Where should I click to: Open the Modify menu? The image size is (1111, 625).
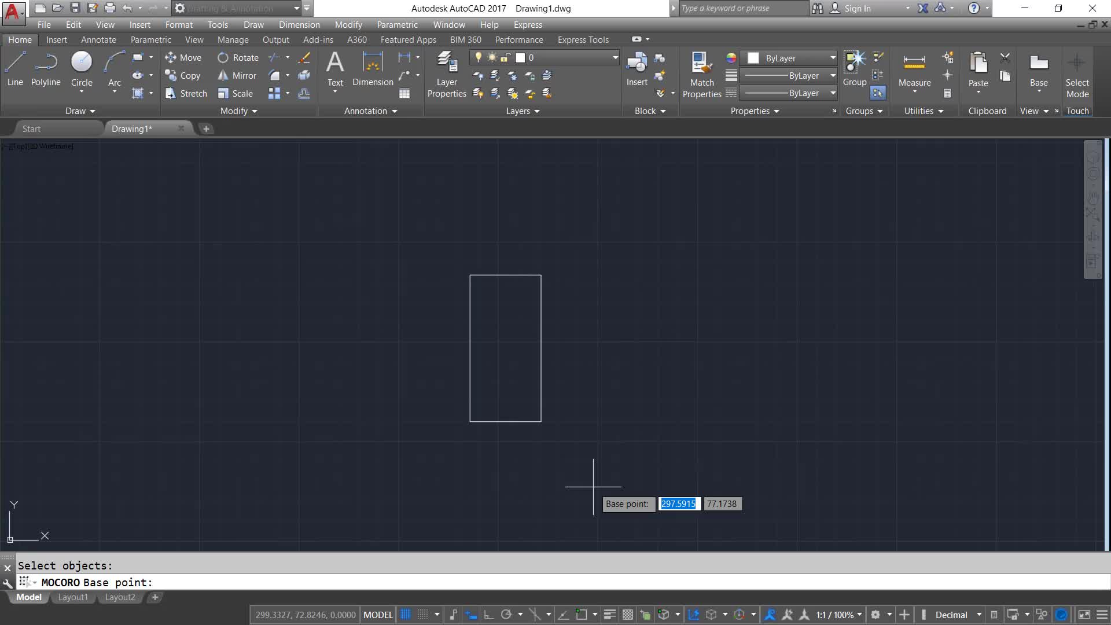coord(348,24)
